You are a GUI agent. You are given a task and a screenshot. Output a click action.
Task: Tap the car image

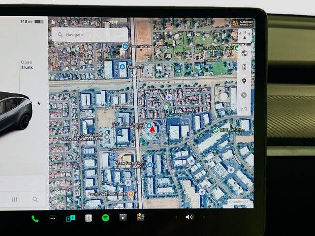16,113
